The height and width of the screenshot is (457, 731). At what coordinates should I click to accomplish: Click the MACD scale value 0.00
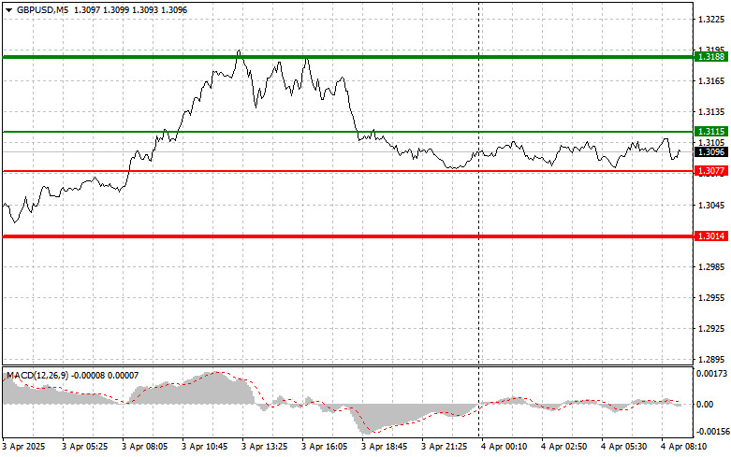pos(705,404)
